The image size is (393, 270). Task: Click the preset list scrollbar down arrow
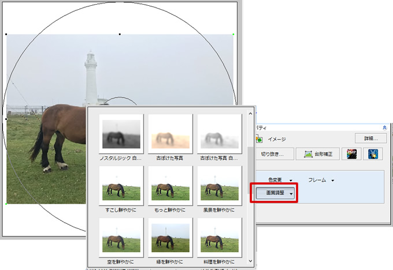(250, 261)
